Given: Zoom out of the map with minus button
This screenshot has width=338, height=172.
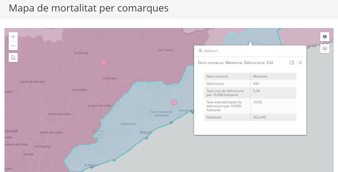Looking at the screenshot, I should coord(13,46).
